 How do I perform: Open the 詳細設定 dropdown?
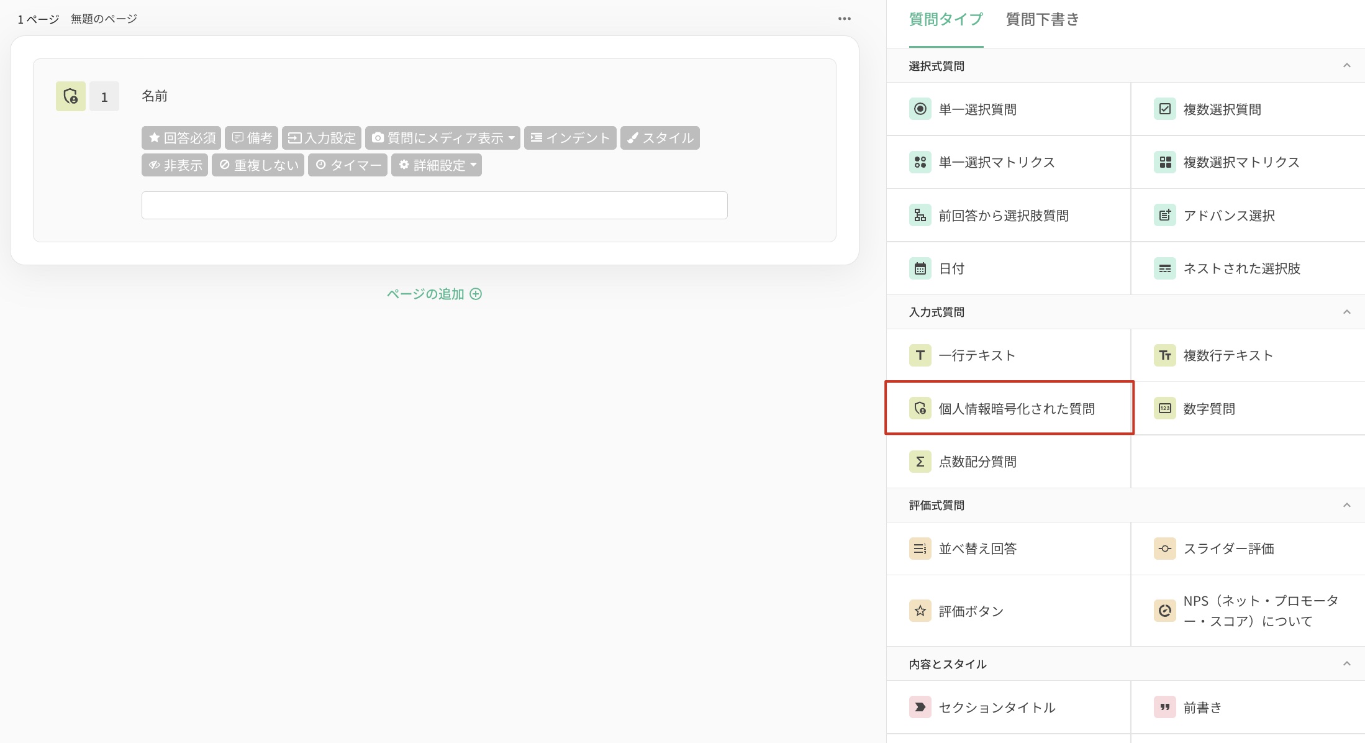(437, 165)
